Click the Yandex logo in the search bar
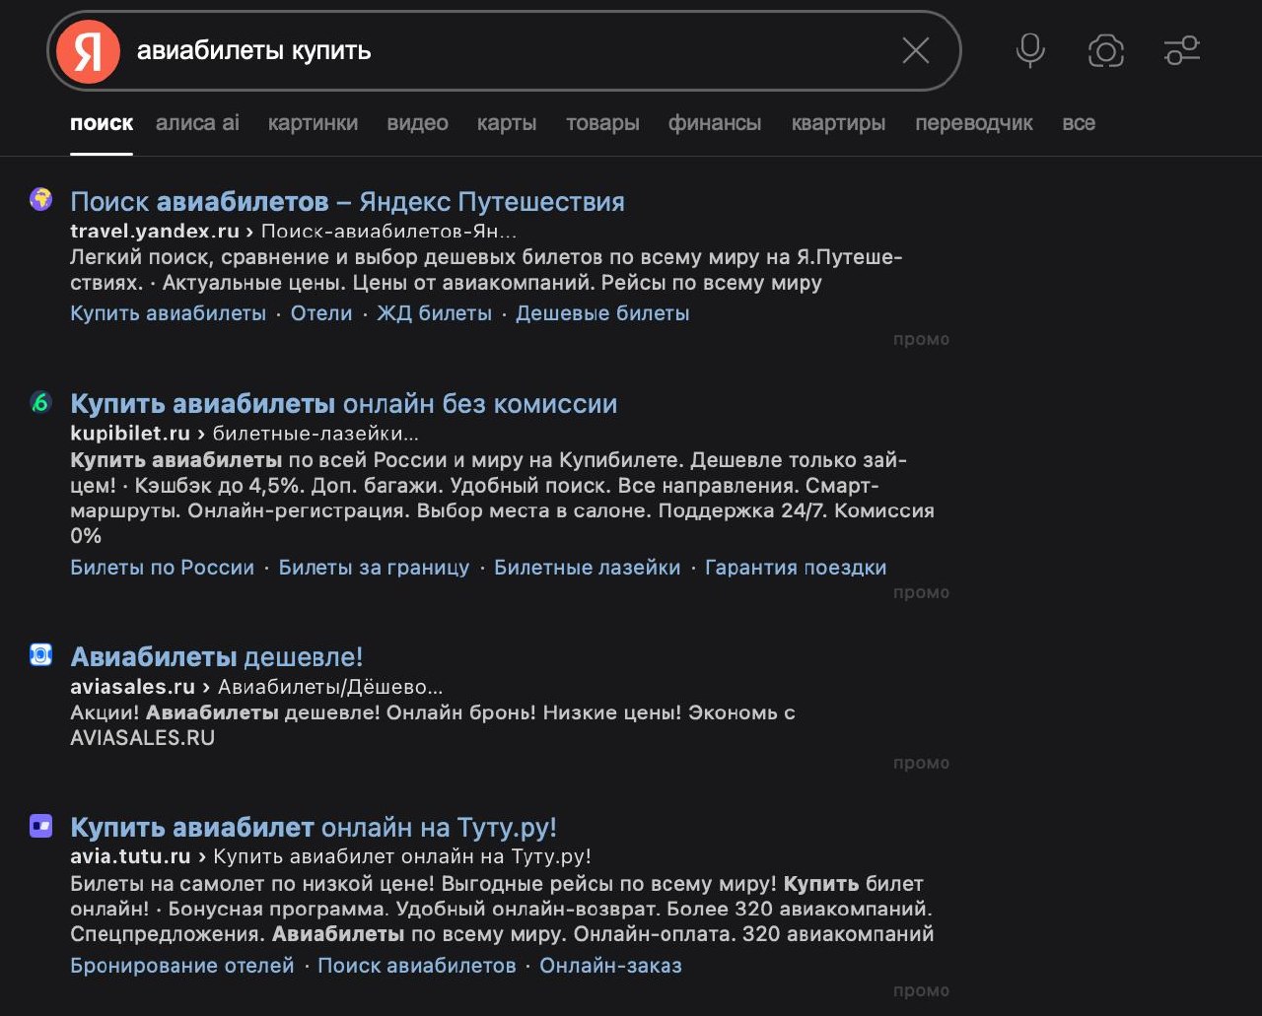Image resolution: width=1262 pixels, height=1016 pixels. coord(87,49)
